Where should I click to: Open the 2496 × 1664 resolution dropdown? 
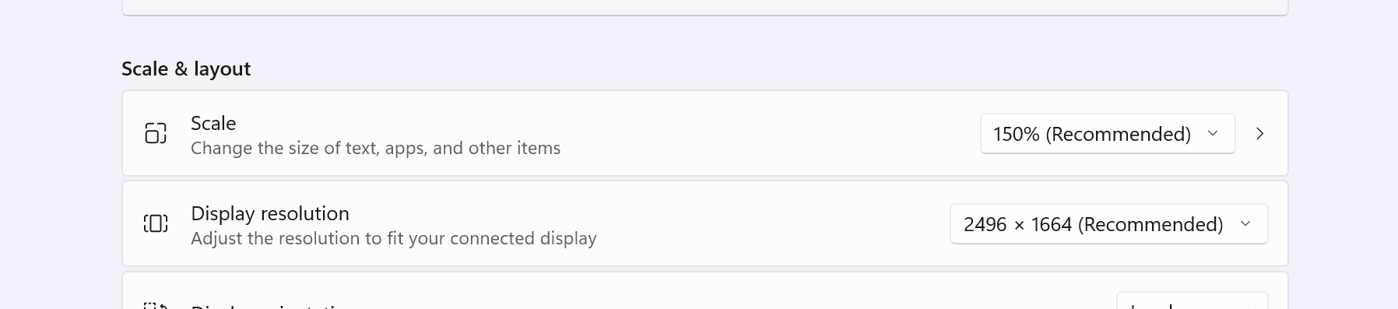coord(1109,223)
